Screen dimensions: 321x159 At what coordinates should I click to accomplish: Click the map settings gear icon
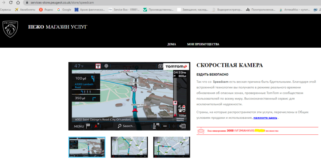coord(182,126)
